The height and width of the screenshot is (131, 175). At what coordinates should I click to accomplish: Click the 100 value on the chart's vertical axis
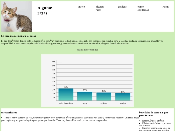pos(53,62)
